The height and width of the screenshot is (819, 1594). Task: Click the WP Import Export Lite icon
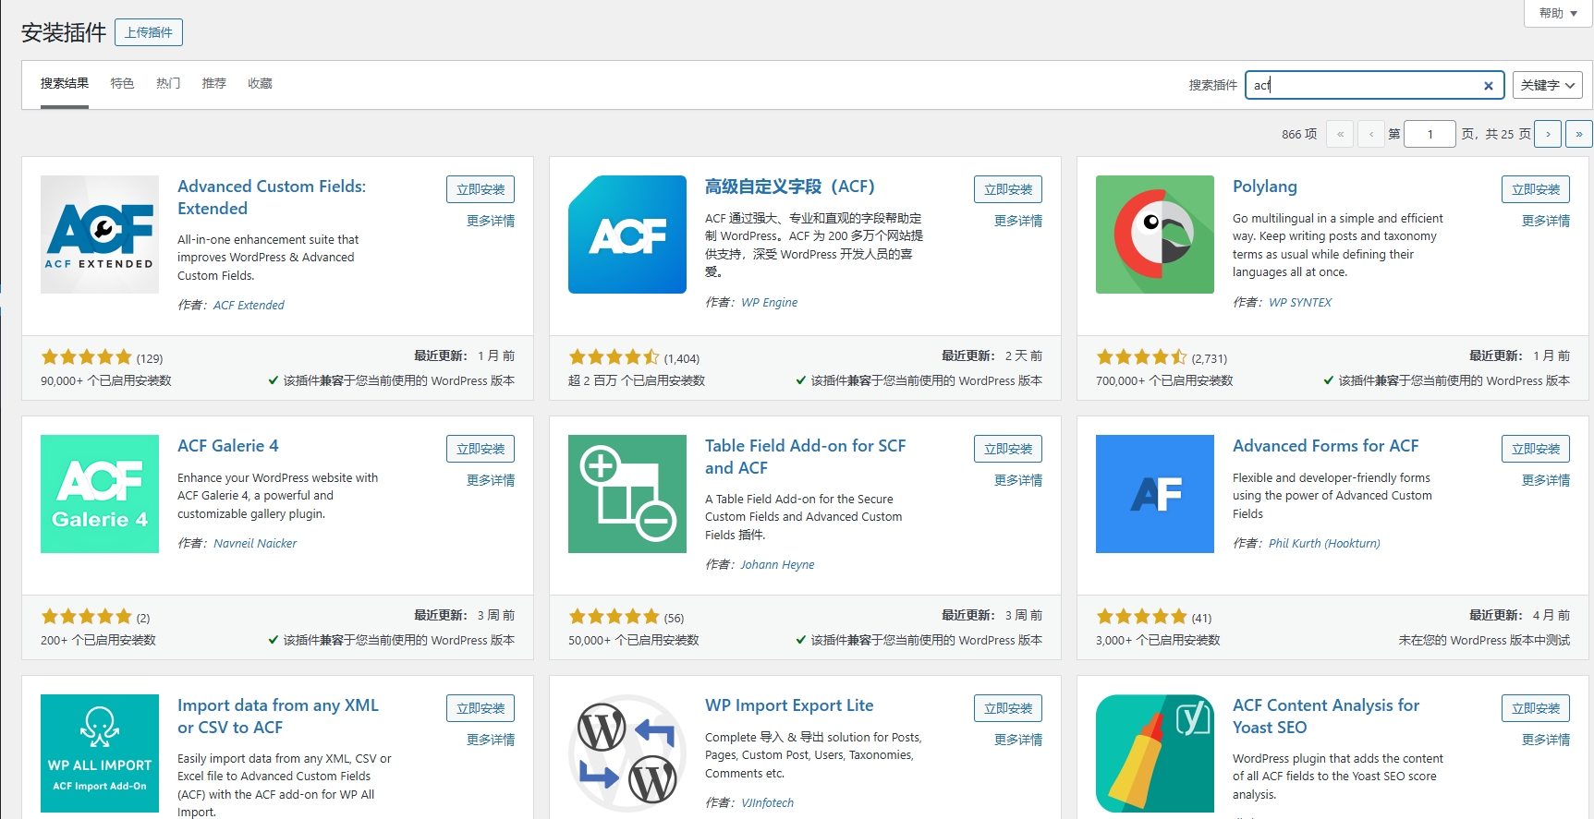[627, 753]
